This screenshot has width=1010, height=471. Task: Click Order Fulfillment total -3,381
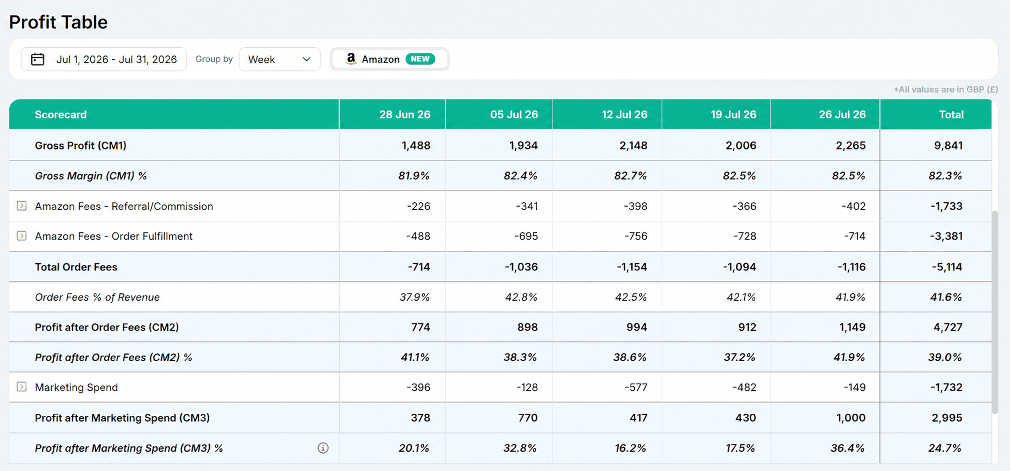click(947, 236)
